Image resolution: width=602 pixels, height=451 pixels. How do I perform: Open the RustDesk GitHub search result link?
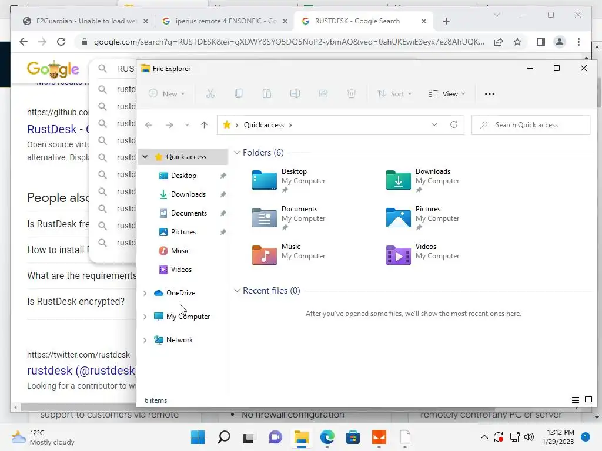pyautogui.click(x=58, y=129)
